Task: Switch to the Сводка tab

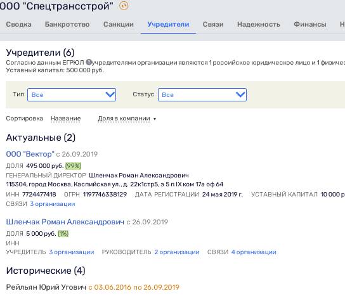Action: (x=18, y=24)
